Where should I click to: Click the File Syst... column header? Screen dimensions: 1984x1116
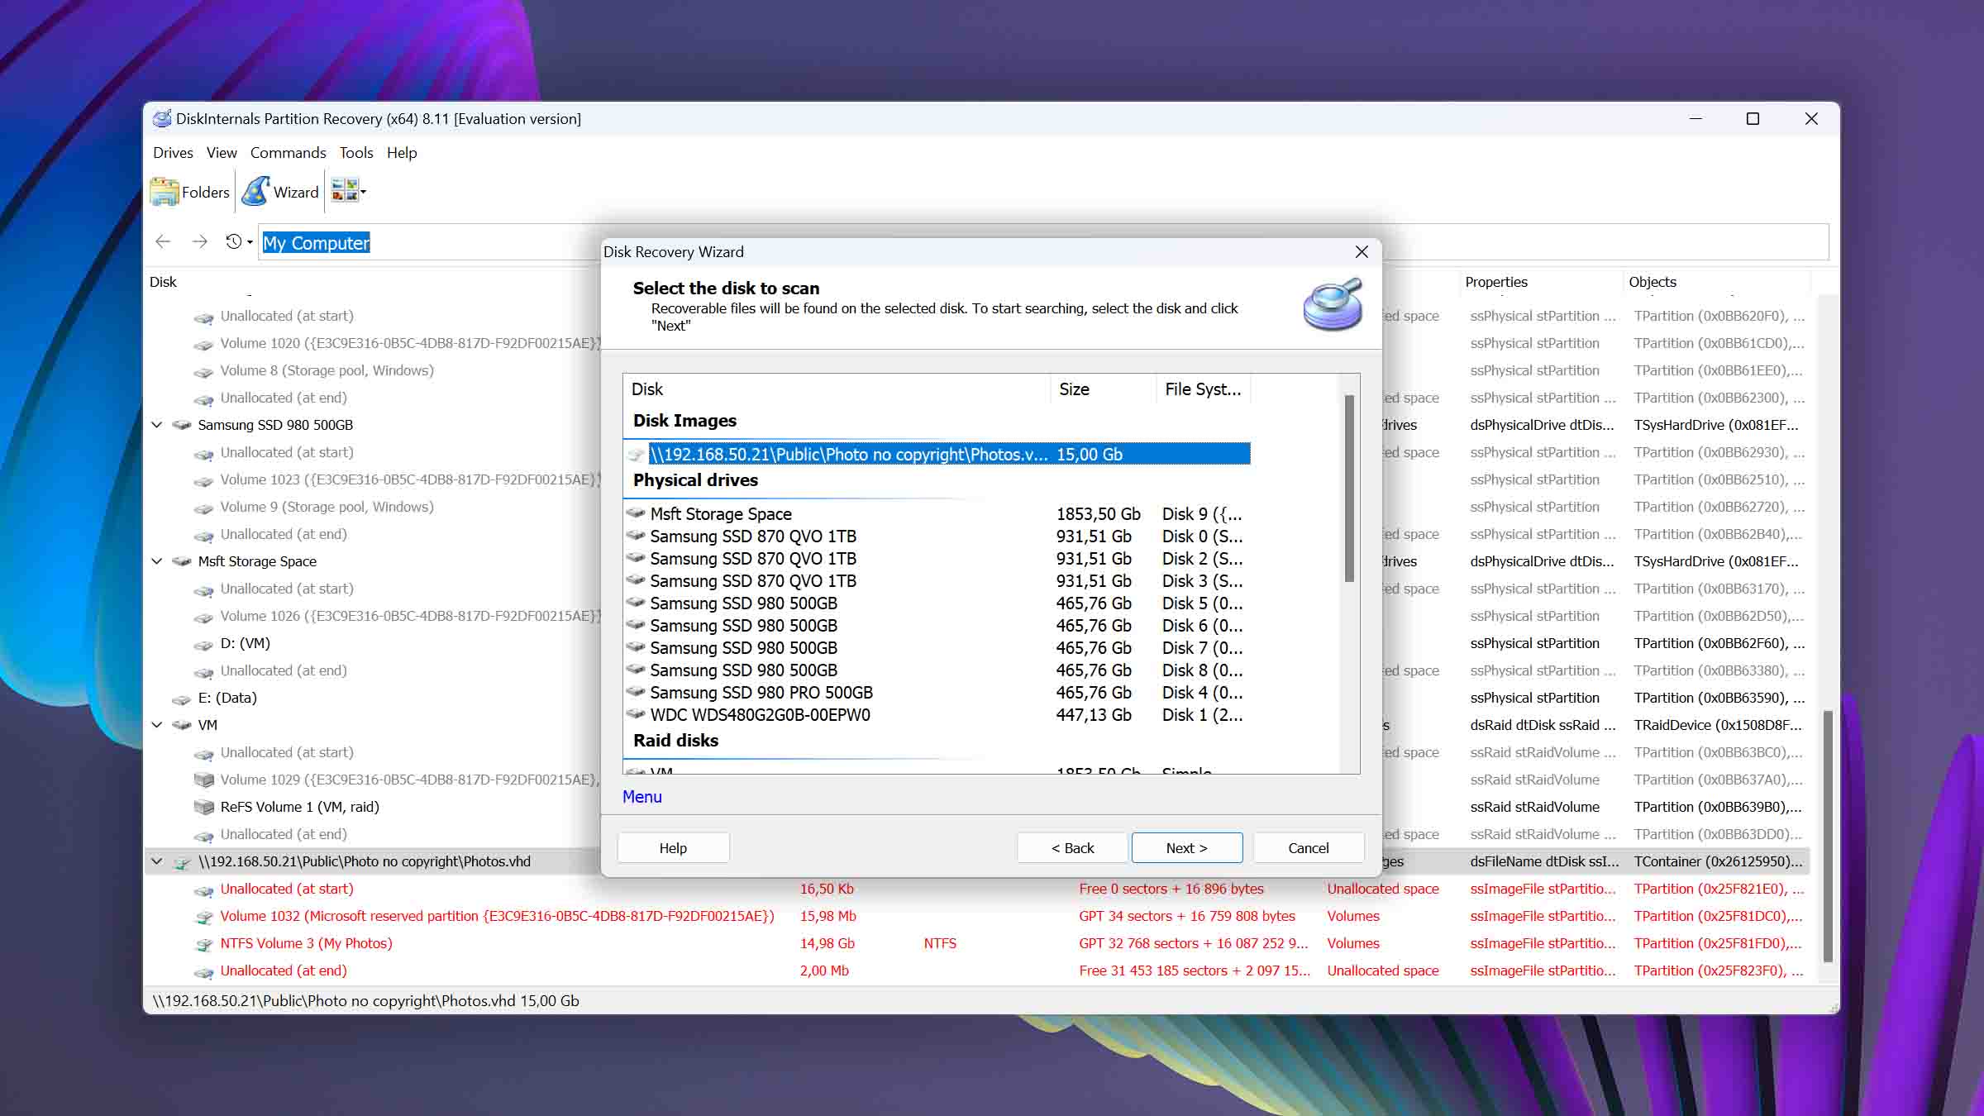1203,389
